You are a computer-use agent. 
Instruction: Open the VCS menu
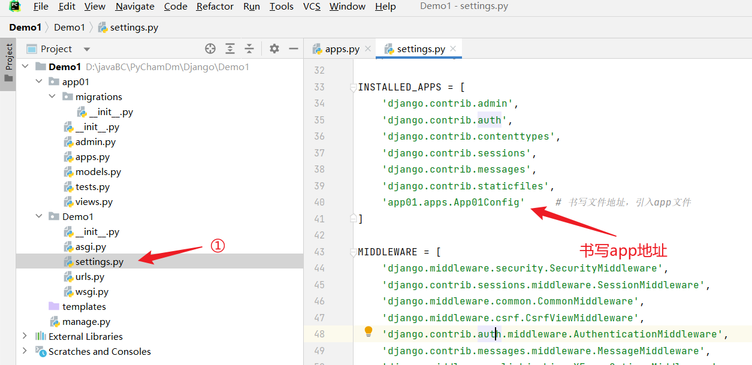pos(312,7)
